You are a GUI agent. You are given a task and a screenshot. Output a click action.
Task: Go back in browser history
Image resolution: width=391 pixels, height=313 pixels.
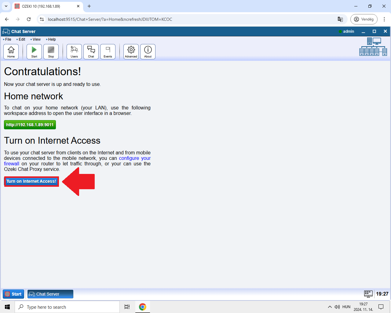point(7,19)
